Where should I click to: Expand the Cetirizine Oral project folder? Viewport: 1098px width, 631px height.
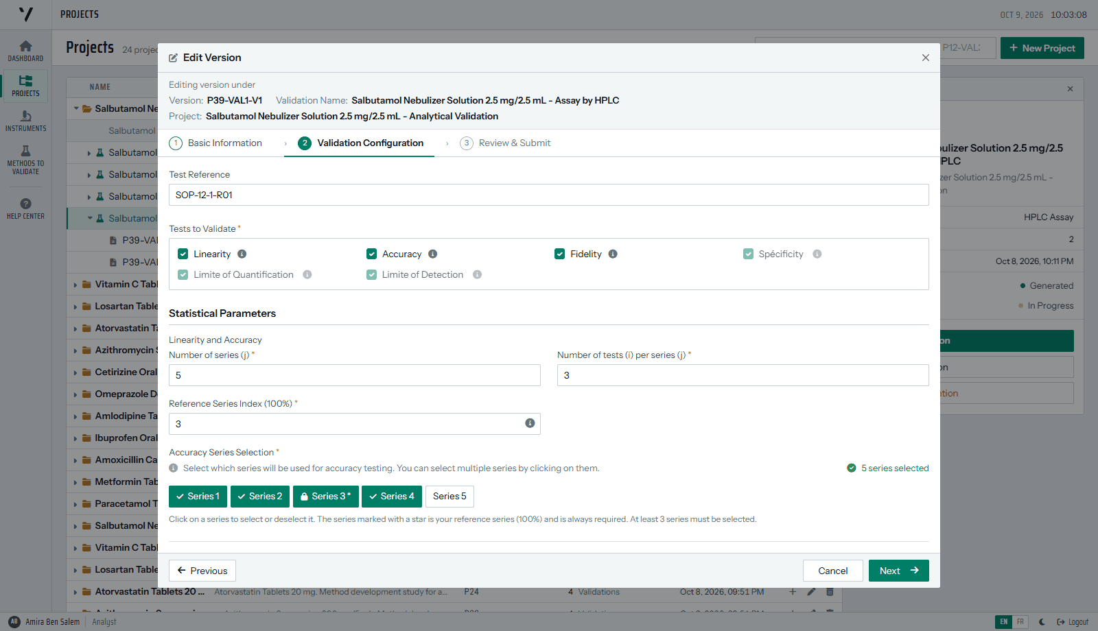[75, 372]
